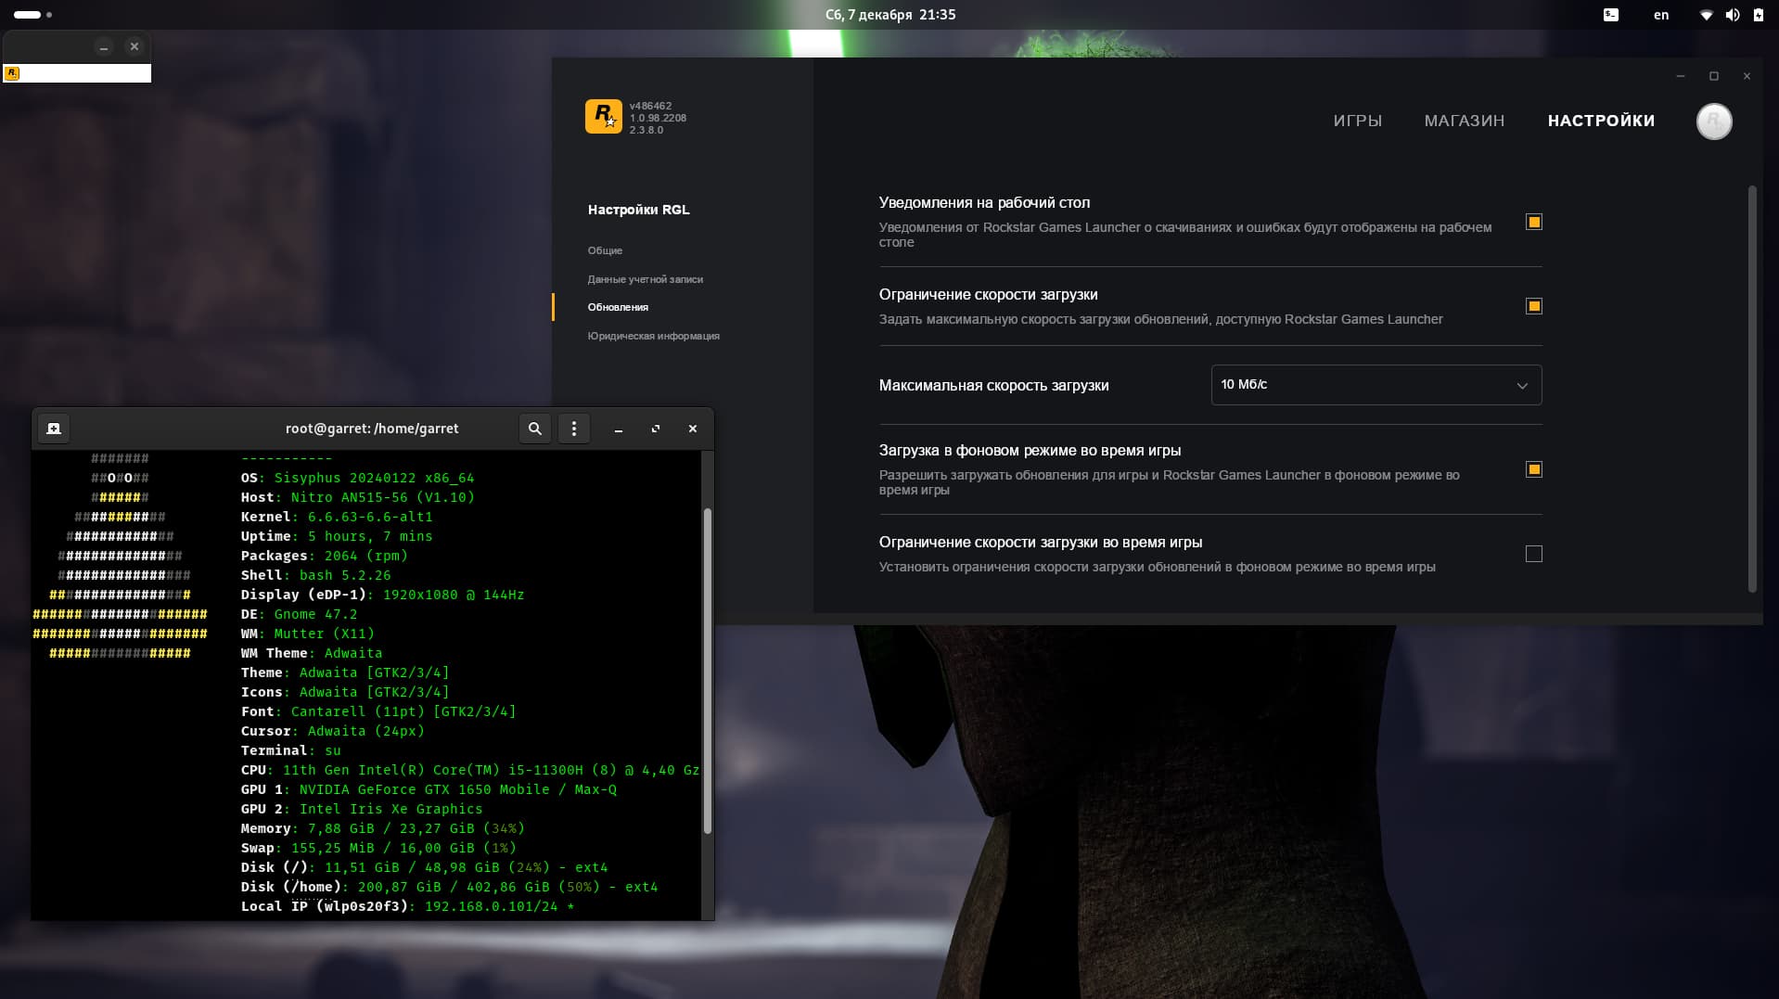
Task: Open the maximum download speed dropdown
Action: coord(1376,385)
